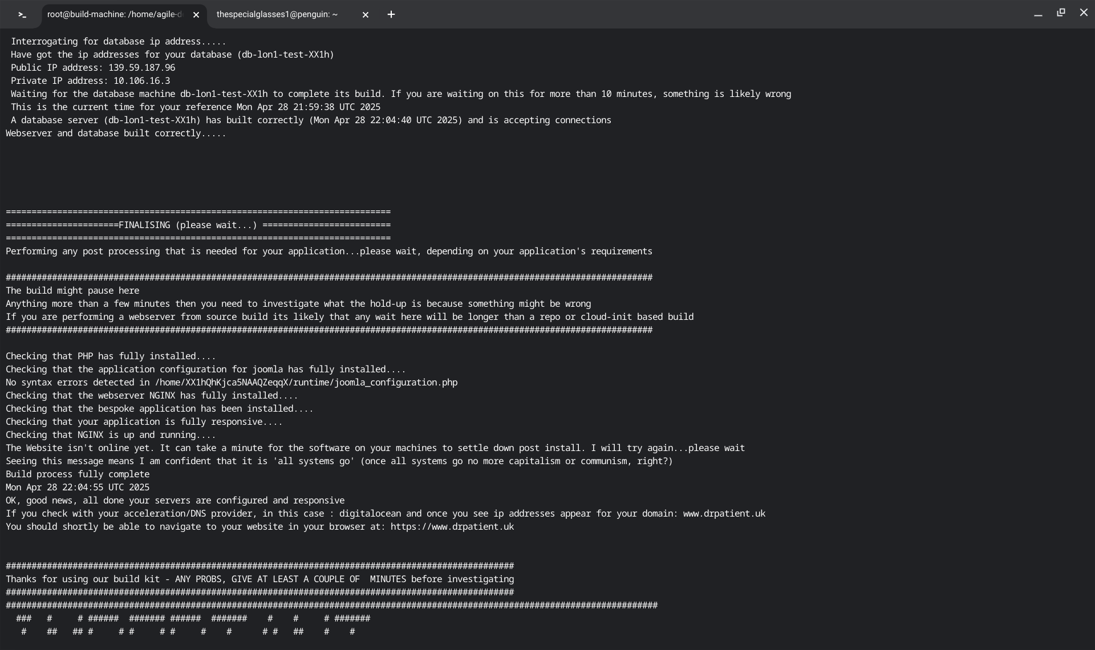
Task: Close the terminal window
Action: point(1084,13)
